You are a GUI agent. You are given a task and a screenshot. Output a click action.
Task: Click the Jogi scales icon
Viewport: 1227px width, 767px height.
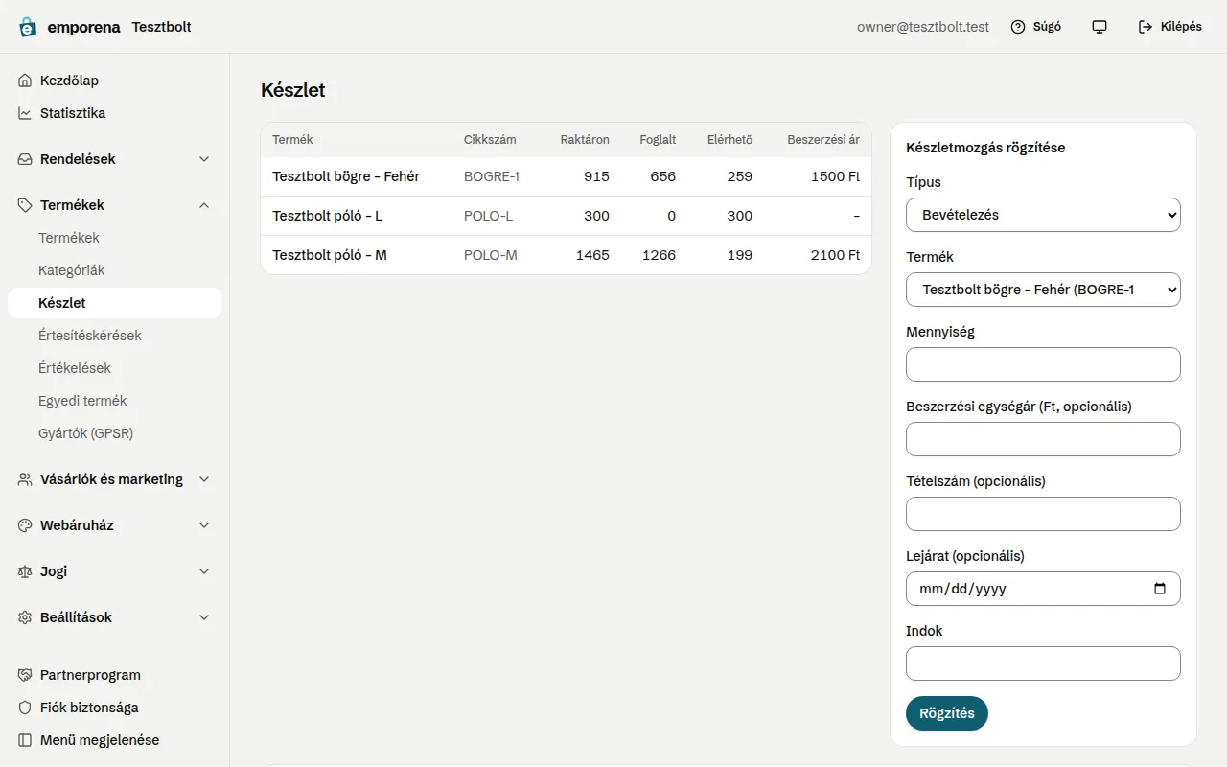[25, 571]
